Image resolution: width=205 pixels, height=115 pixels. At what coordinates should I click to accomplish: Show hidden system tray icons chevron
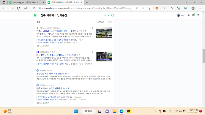156,111
